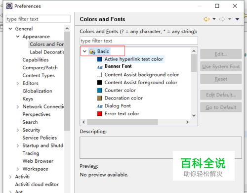The width and height of the screenshot is (247, 193).
Task: Collapse the Basic category
Action: click(84, 51)
